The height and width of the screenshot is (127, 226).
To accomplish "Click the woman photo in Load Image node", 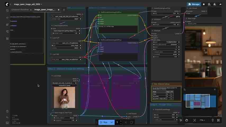I will pos(64,97).
